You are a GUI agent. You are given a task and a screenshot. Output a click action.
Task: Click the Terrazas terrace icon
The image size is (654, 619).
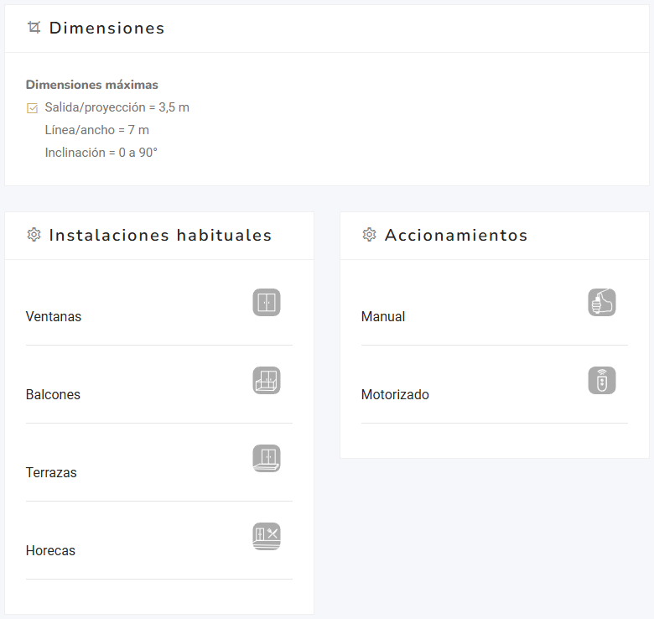[267, 459]
